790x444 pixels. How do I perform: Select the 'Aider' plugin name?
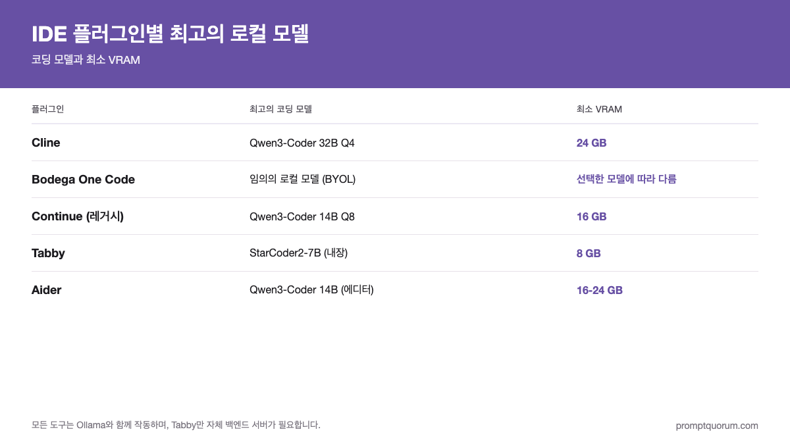[x=46, y=290]
